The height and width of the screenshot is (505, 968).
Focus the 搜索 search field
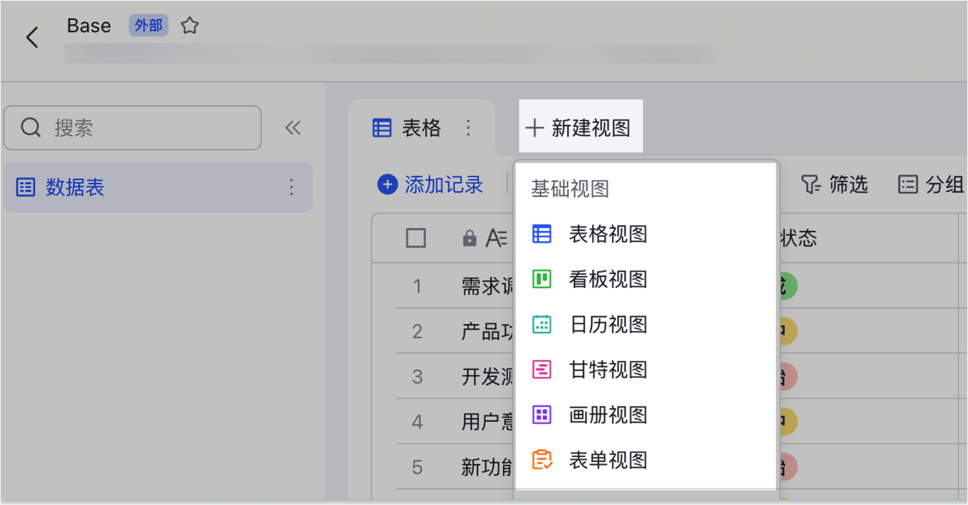[x=144, y=128]
